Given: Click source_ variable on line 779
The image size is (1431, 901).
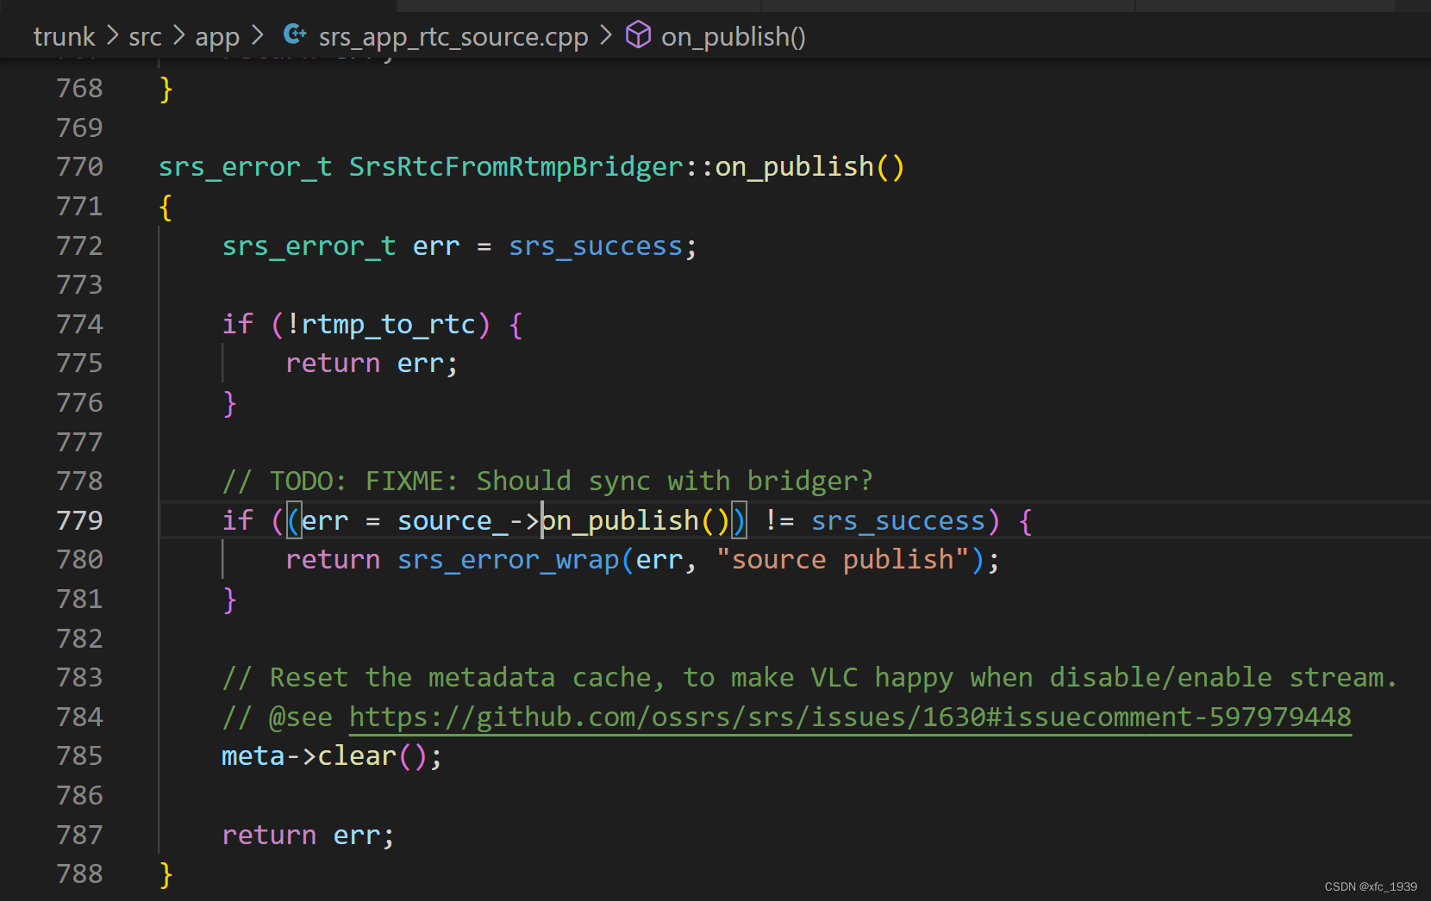Looking at the screenshot, I should [x=453, y=521].
